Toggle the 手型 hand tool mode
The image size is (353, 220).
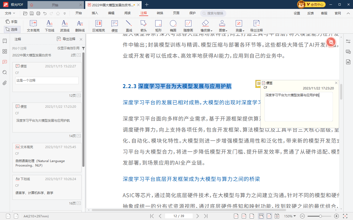click(11, 22)
